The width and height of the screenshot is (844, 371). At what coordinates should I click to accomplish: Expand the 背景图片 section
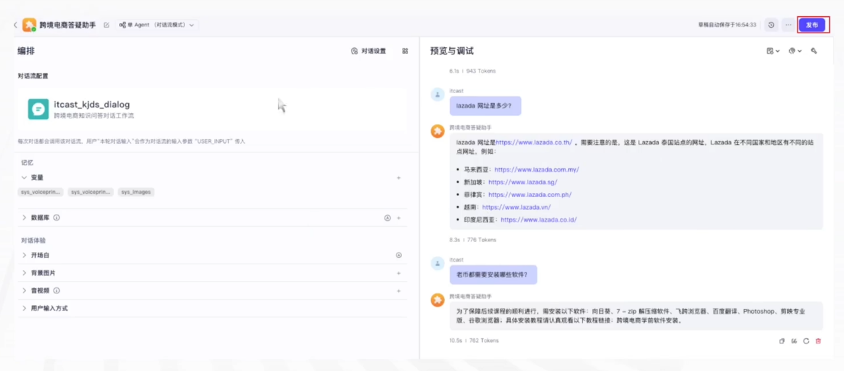(24, 273)
